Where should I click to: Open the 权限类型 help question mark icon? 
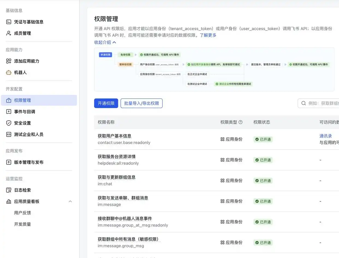tap(240, 122)
